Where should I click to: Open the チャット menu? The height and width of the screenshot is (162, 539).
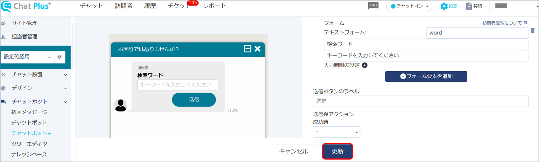tap(92, 6)
